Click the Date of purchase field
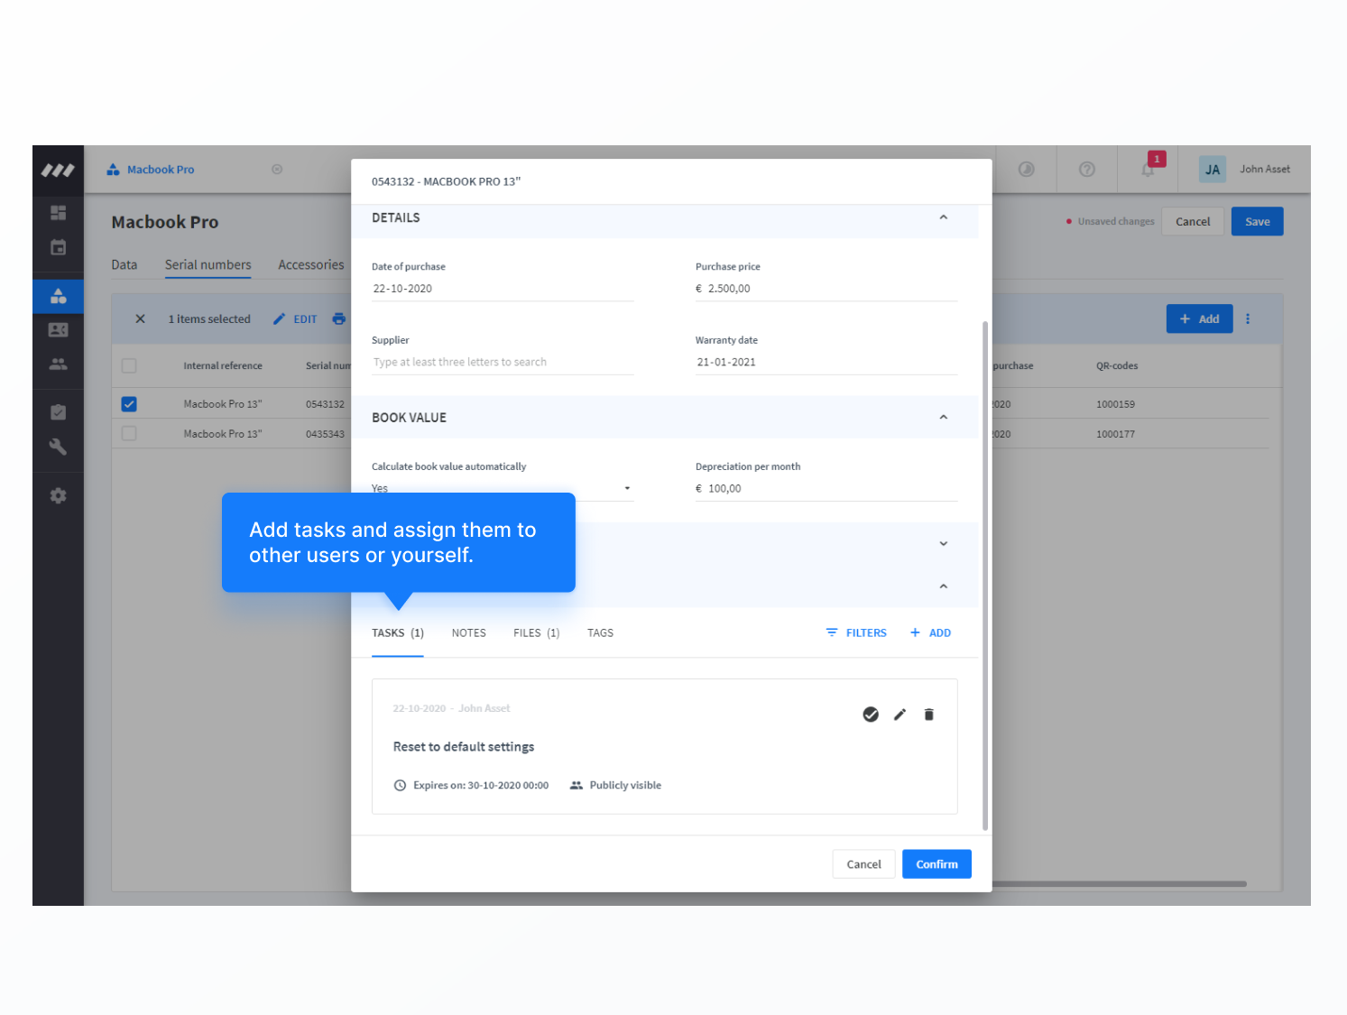 point(503,289)
